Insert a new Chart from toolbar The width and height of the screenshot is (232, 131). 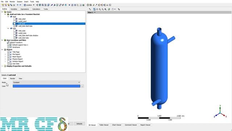click(x=78, y=5)
